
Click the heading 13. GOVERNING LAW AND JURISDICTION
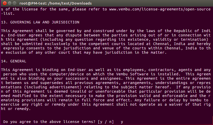point(40,22)
